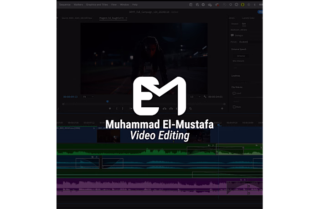Open the Sequence menu

click(65, 5)
